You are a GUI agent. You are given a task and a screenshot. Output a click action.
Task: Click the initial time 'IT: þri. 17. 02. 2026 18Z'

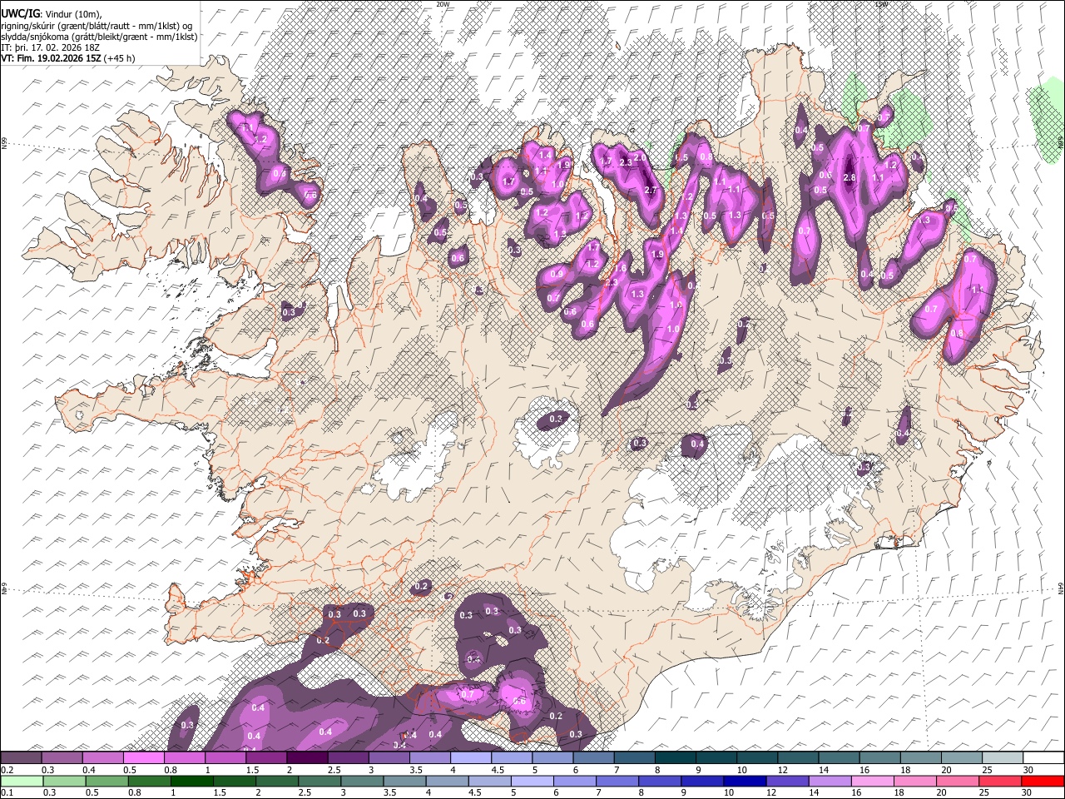point(51,47)
